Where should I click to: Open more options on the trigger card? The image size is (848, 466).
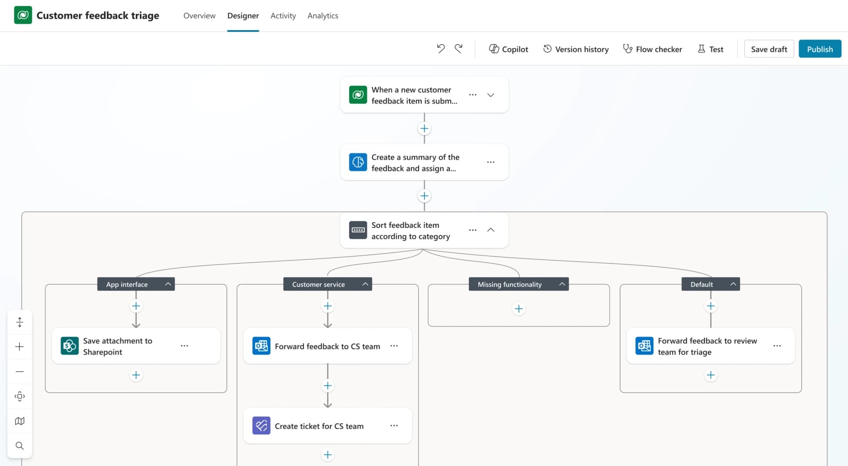coord(473,95)
